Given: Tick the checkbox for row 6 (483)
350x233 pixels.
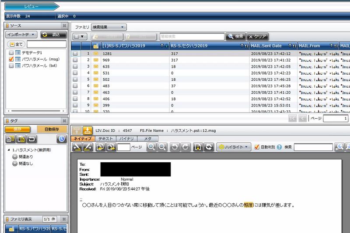Looking at the screenshot, I should (x=75, y=86).
